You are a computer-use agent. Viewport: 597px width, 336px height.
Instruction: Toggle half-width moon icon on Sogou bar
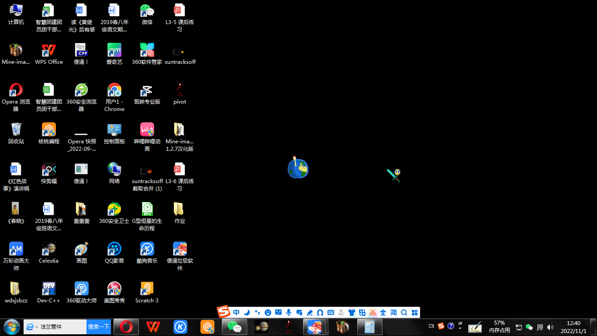pyautogui.click(x=247, y=312)
